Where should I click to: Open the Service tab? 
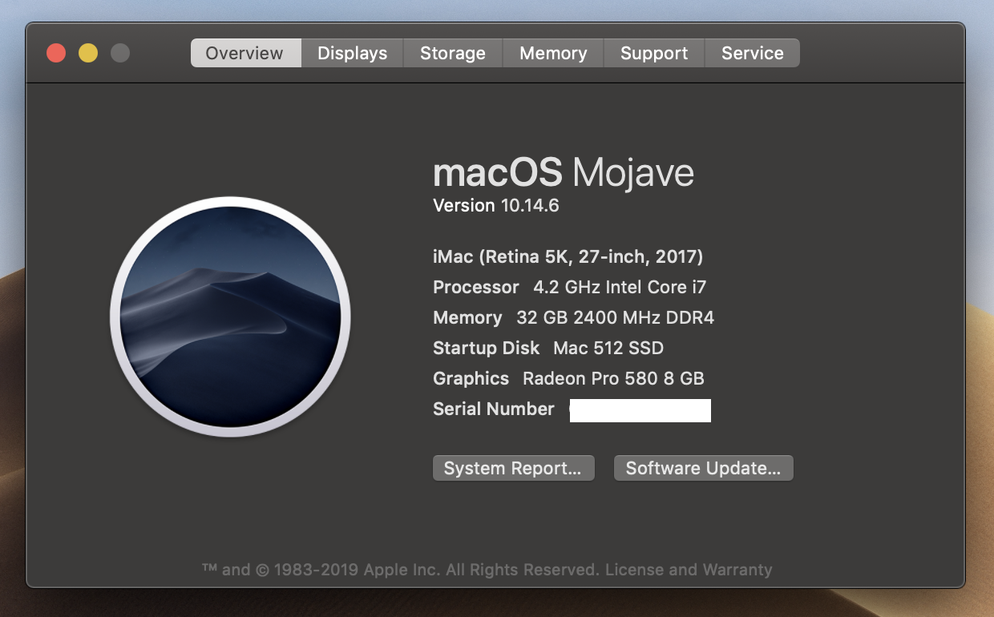tap(752, 53)
